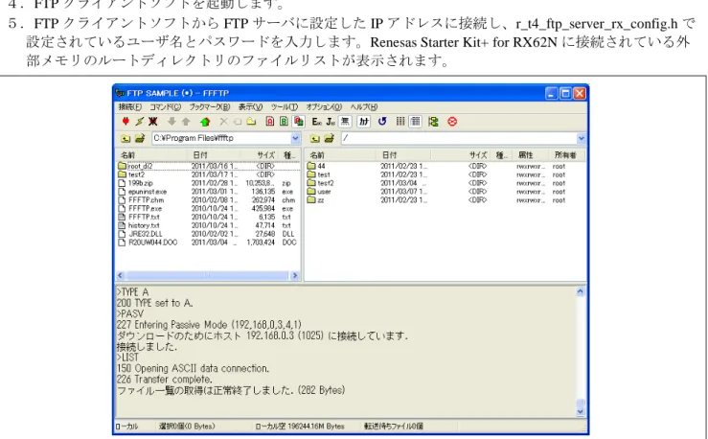The width and height of the screenshot is (708, 439).
Task: Enable Auto transfer mode icon
Action: tap(298, 122)
